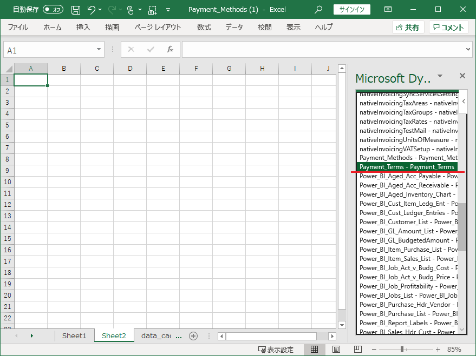Open the 描画 tab
This screenshot has height=356, width=476.
[112, 27]
